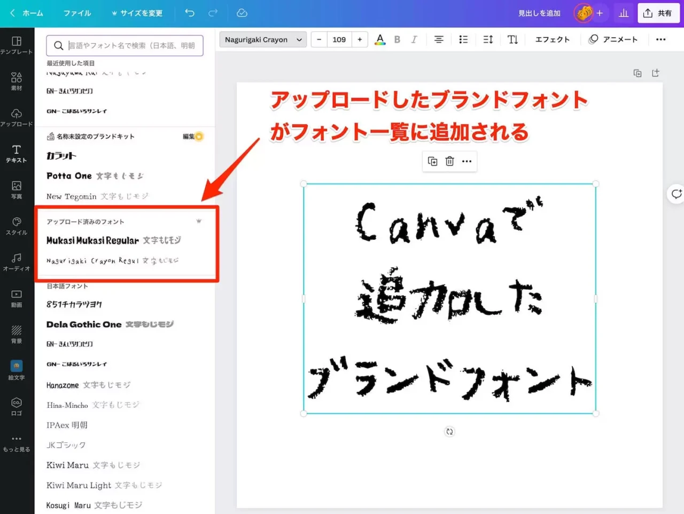Open the 絵文字 emoji app

click(x=17, y=370)
